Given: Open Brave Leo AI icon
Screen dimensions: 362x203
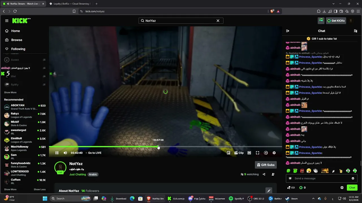Looking at the screenshot, I should (347, 11).
